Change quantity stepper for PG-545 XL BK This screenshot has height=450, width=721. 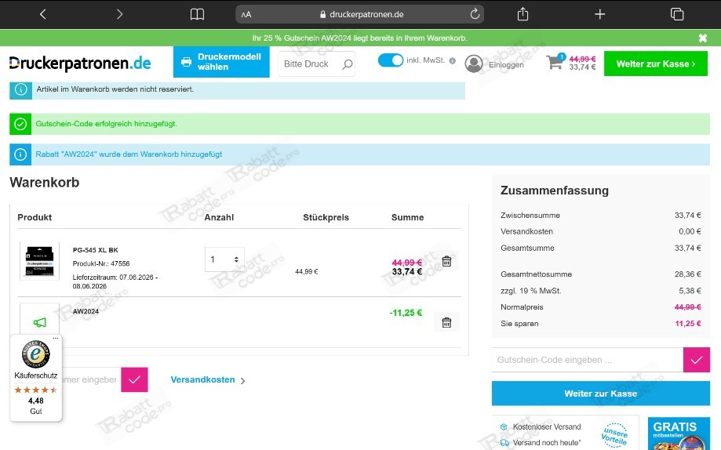224,259
